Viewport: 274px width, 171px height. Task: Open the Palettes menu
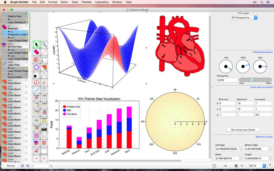87,2
